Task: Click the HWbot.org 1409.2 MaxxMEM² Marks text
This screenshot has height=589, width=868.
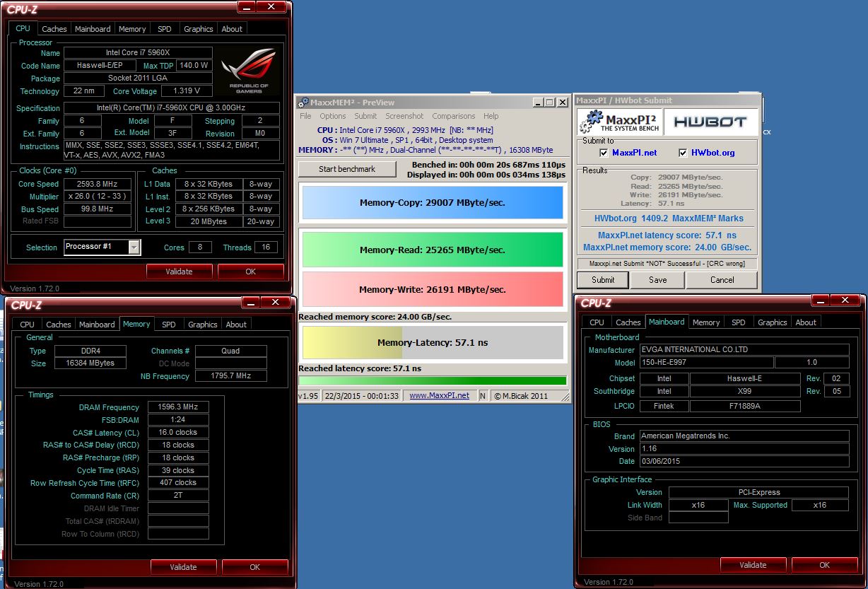Action: [669, 218]
